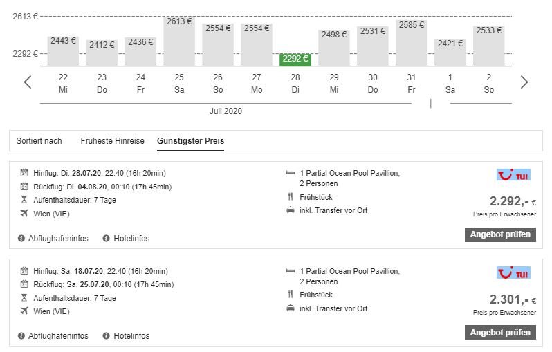552x352 pixels.
Task: Click info icon beside first Abflughafeninfos
Action: coord(22,238)
